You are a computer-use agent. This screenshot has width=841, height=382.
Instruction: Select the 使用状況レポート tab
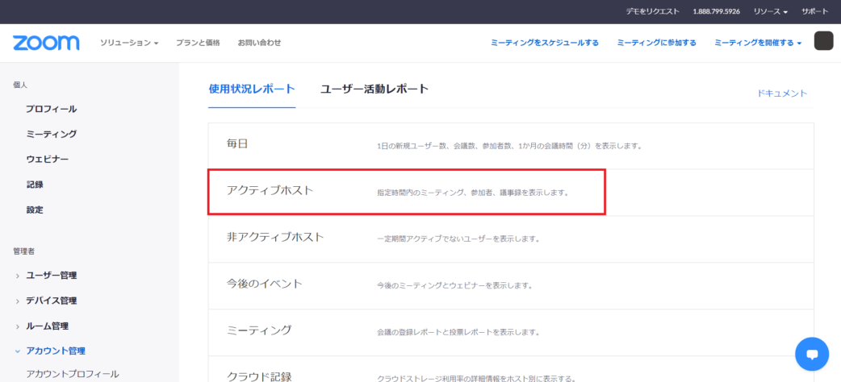click(x=252, y=89)
